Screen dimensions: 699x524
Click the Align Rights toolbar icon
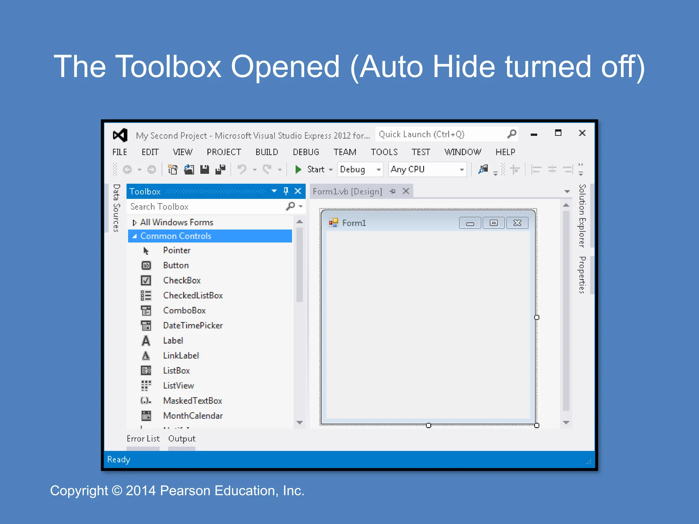point(568,170)
